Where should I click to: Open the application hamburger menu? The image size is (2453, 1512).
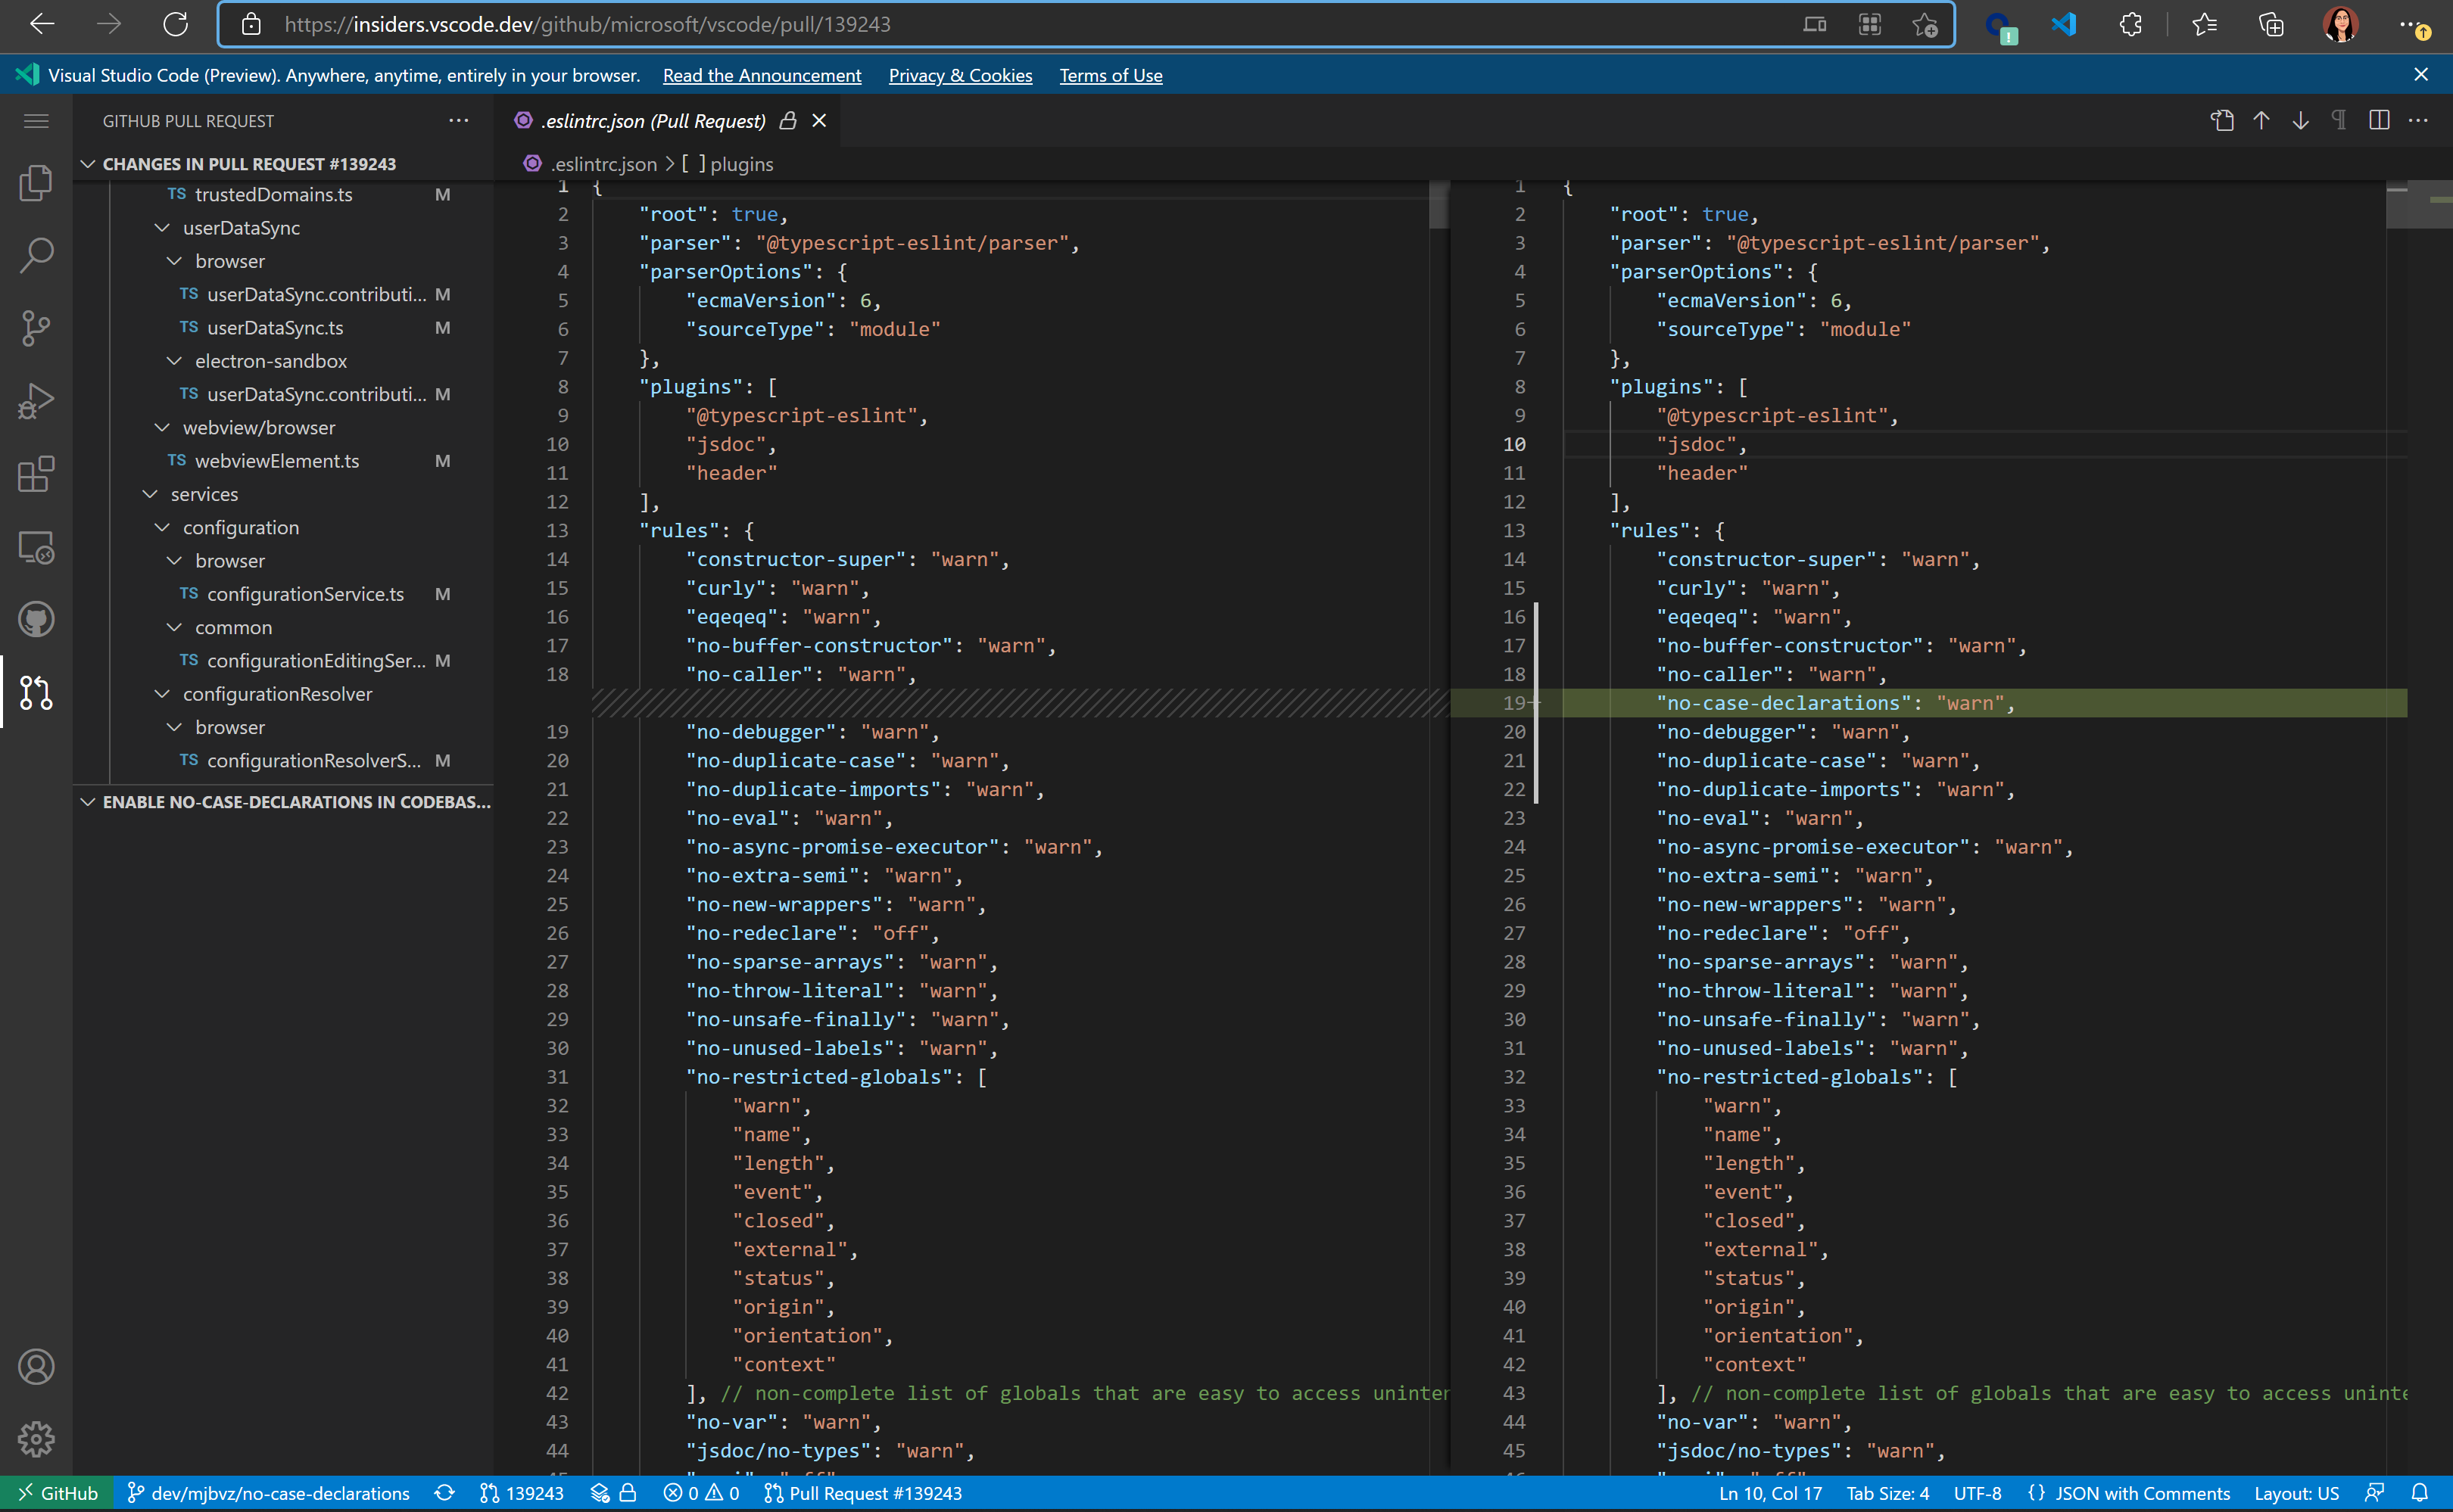click(36, 120)
